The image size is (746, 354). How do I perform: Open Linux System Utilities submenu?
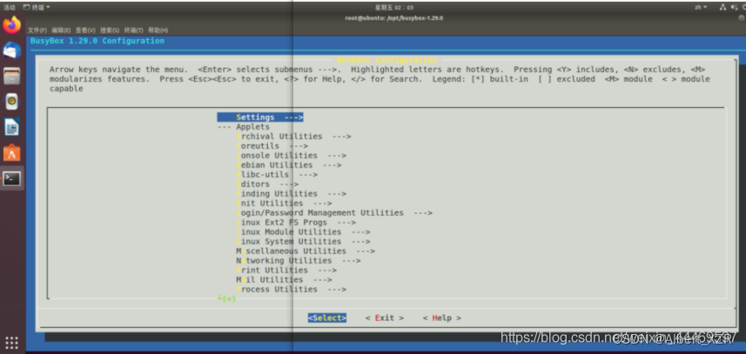click(x=303, y=242)
